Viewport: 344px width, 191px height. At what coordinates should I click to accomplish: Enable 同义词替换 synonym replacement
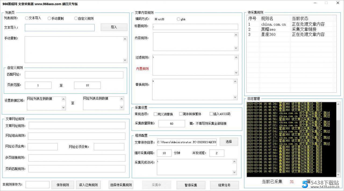[x=155, y=114]
